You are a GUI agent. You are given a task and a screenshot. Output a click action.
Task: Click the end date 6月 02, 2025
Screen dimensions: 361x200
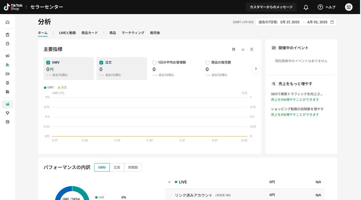[x=317, y=22]
